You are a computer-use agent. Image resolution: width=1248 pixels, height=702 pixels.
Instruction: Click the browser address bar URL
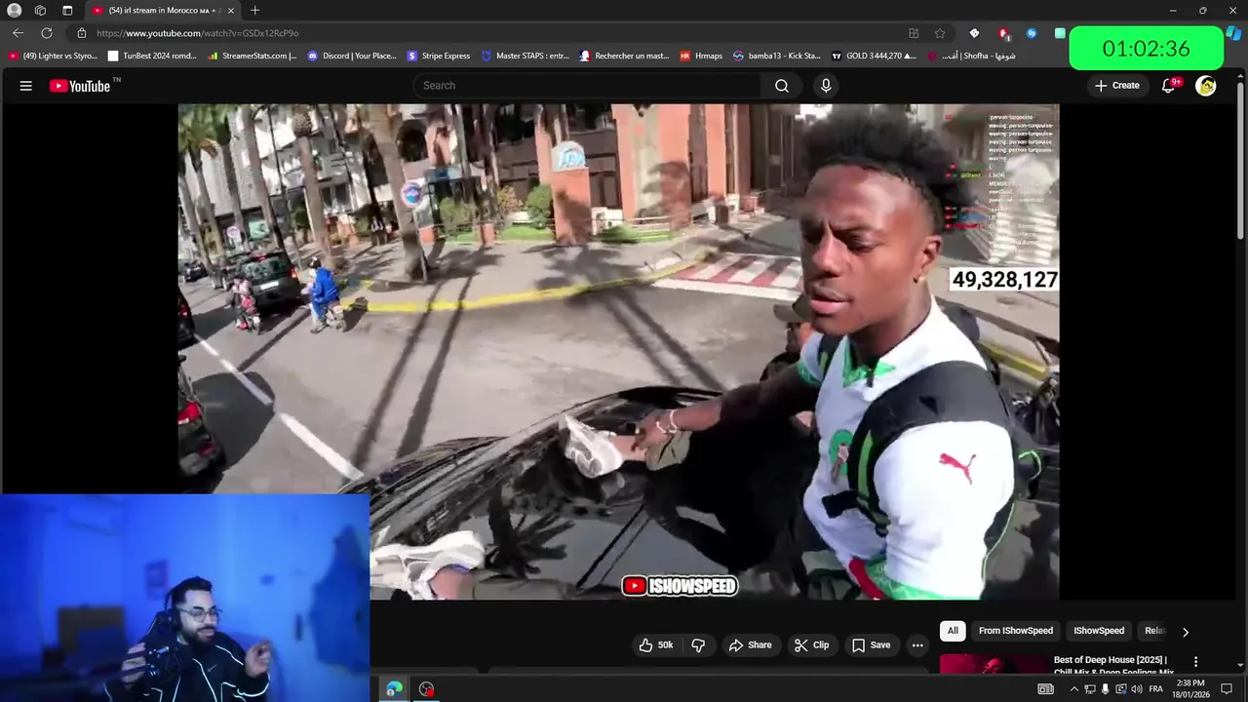pyautogui.click(x=198, y=33)
